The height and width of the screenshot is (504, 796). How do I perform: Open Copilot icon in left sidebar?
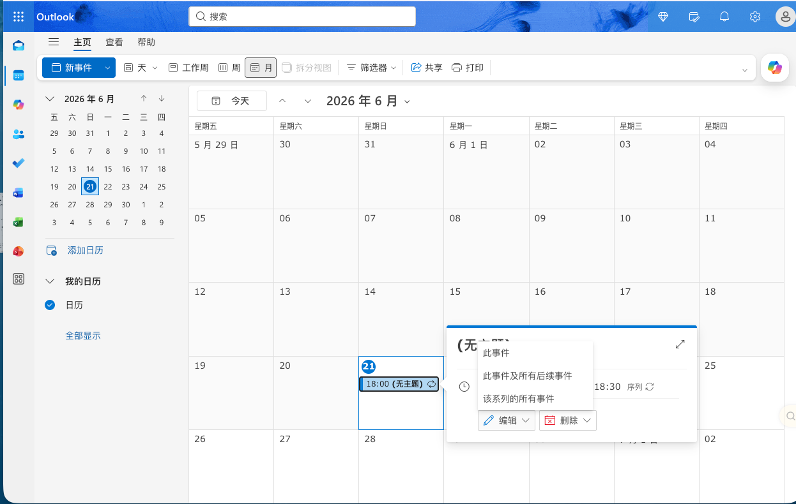click(19, 105)
